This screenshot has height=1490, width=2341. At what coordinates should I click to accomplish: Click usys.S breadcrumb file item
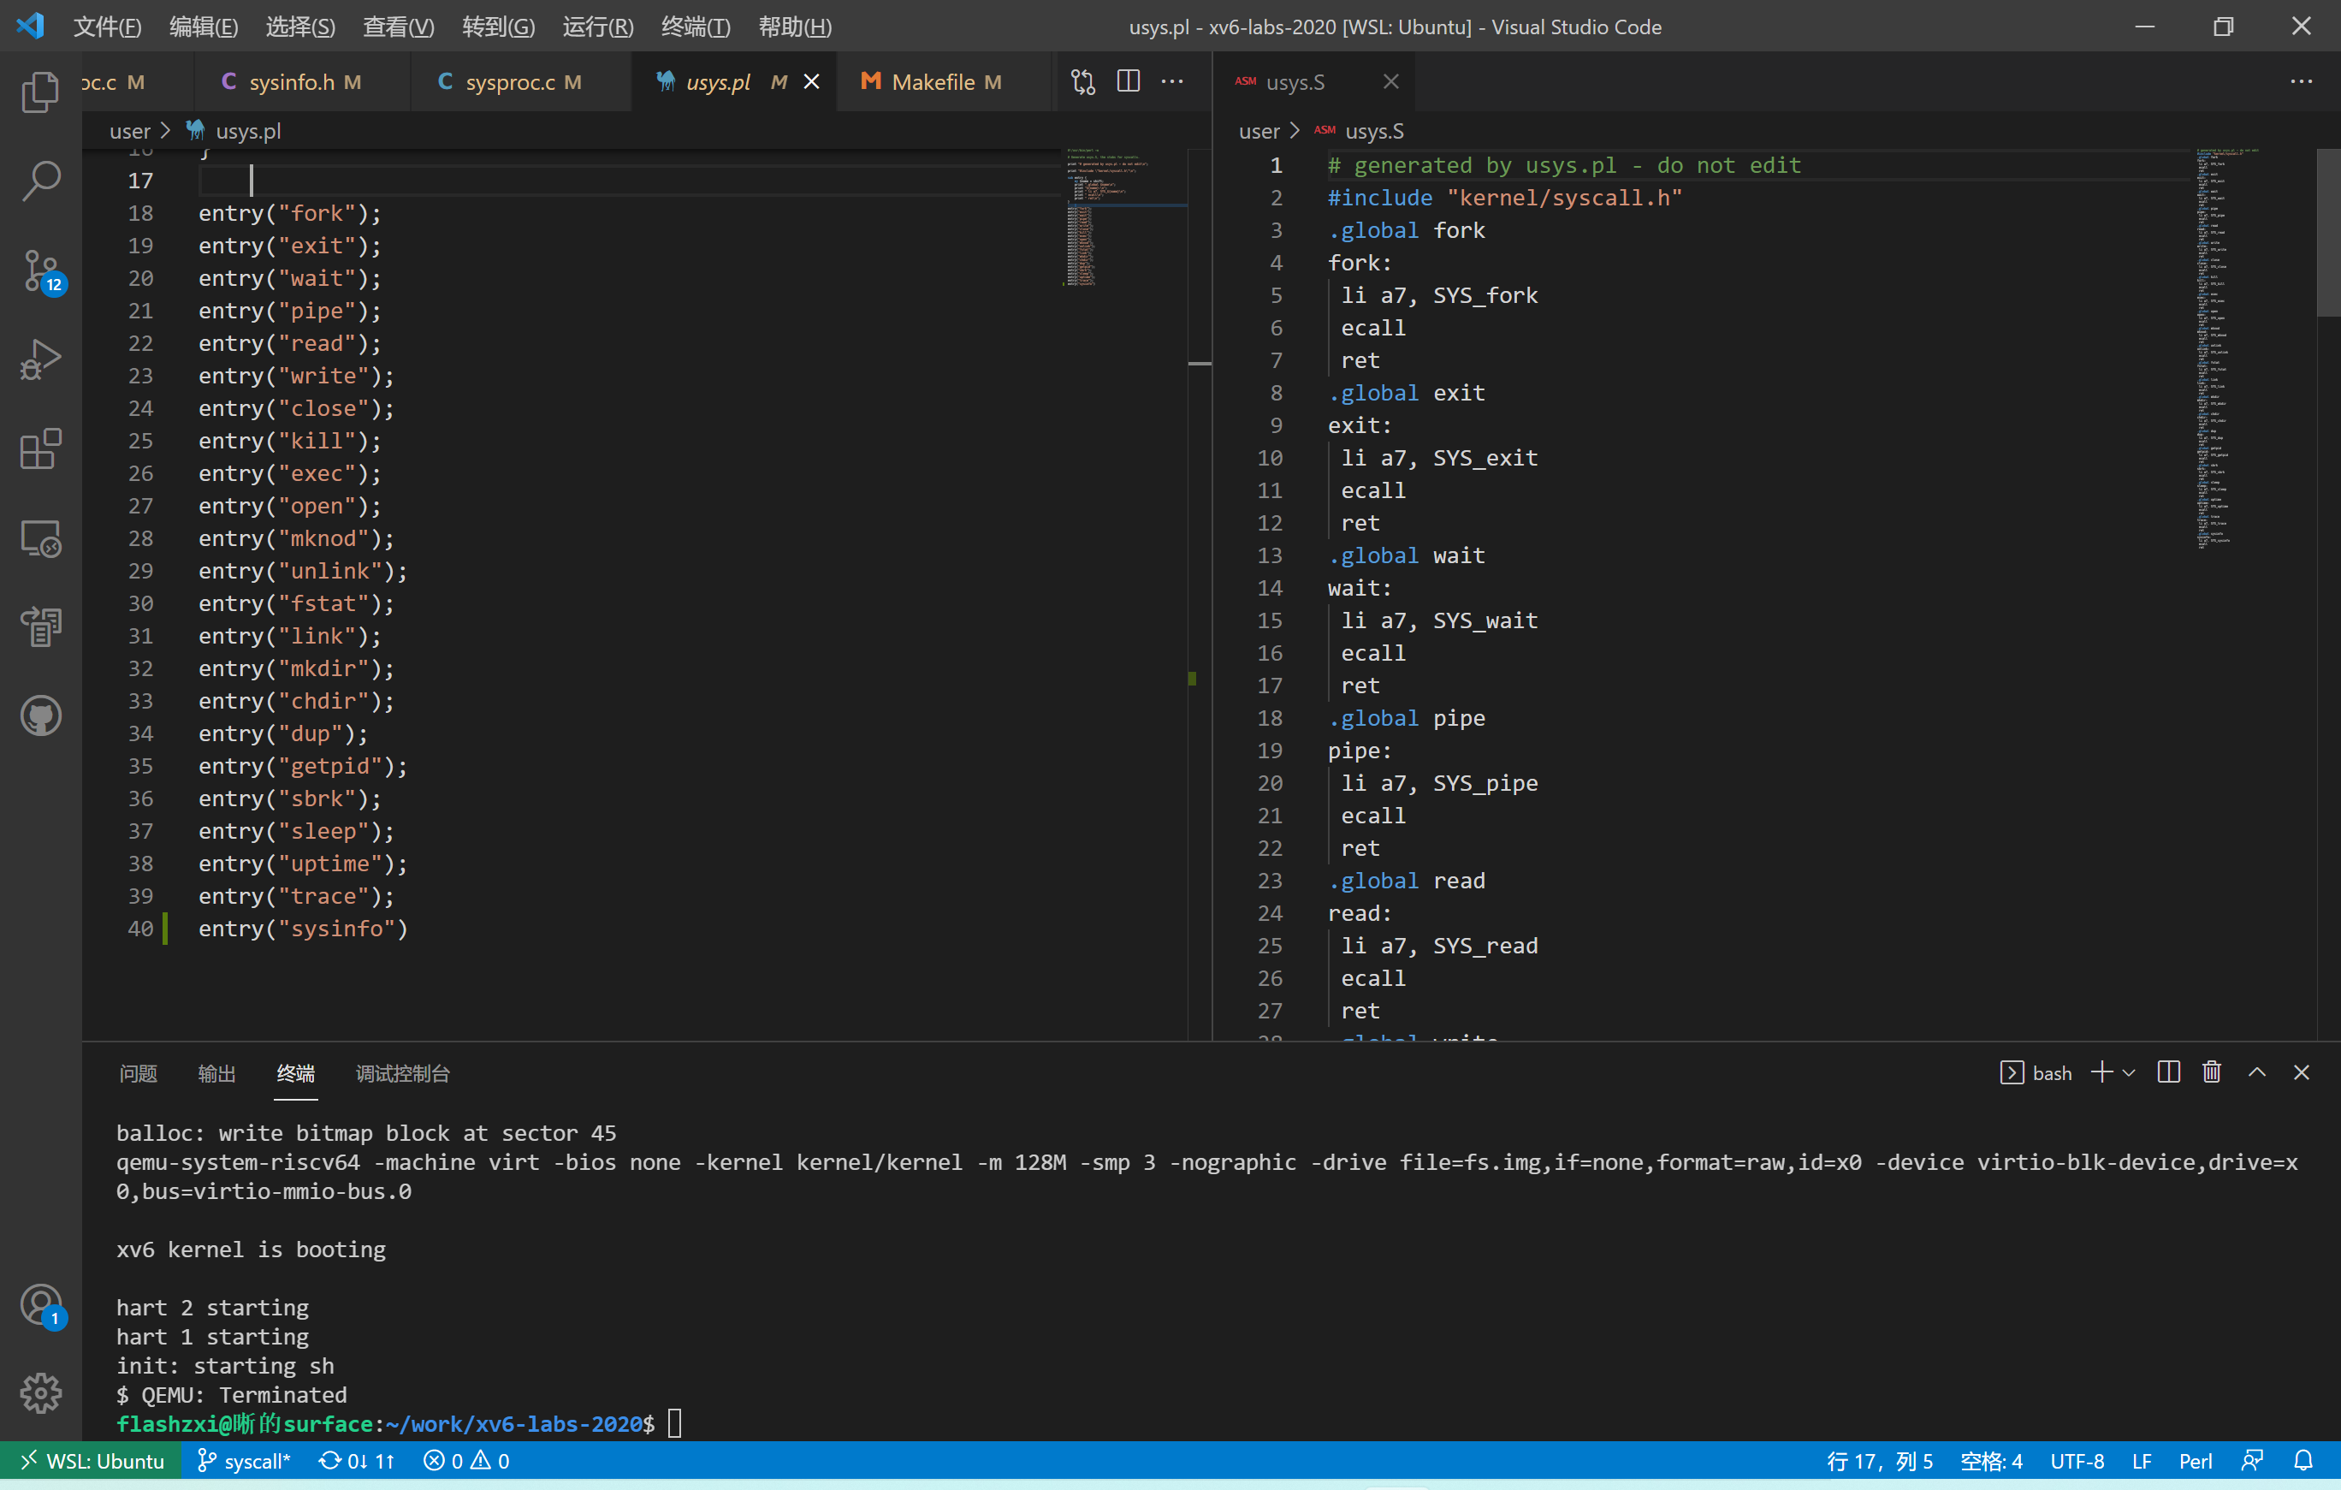click(1359, 130)
